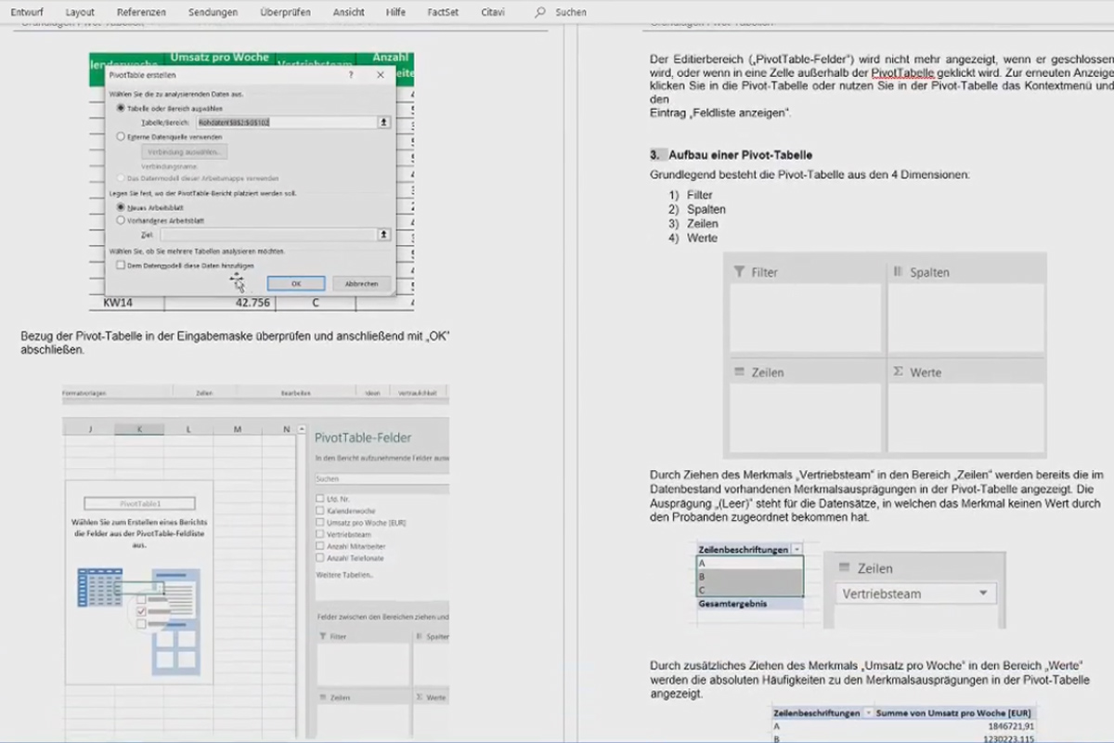
Task: Click the rows icon in large Zeilen area
Action: [x=740, y=371]
